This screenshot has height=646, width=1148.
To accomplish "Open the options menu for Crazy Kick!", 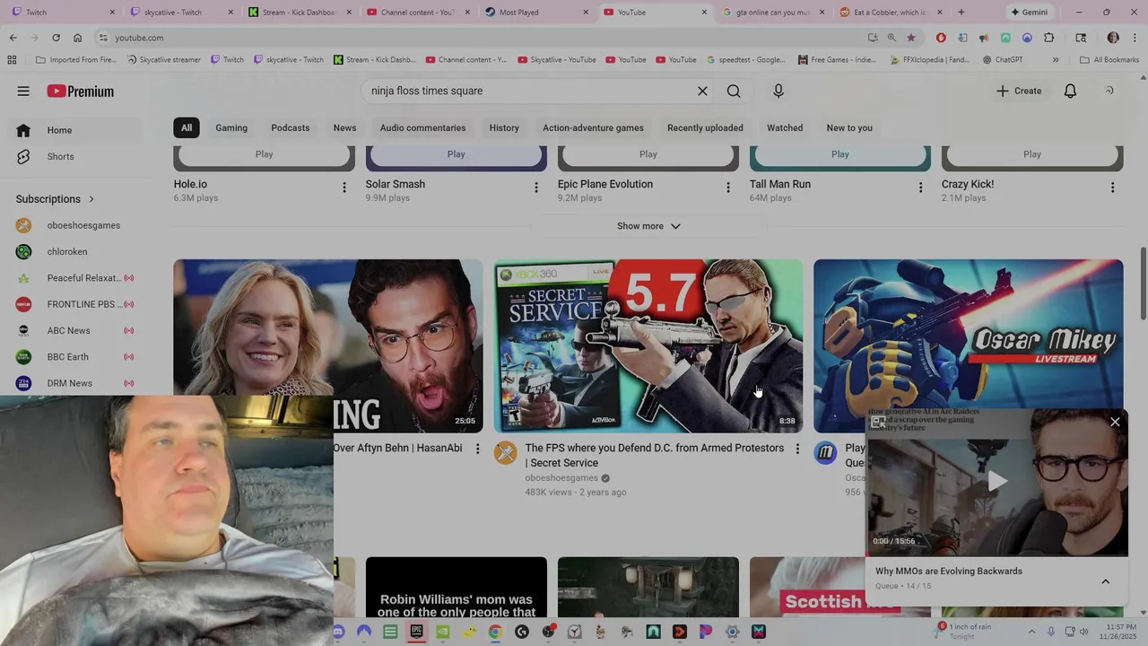I will coord(1112,188).
